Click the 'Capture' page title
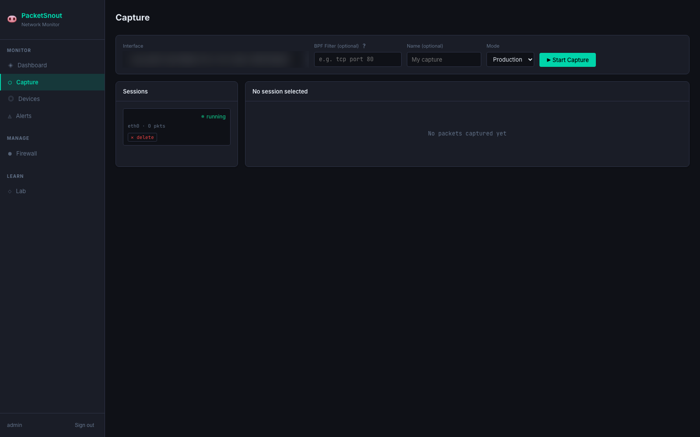700x437 pixels. point(133,17)
